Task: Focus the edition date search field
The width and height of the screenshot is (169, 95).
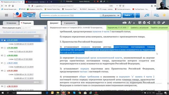Action: click(x=33, y=28)
